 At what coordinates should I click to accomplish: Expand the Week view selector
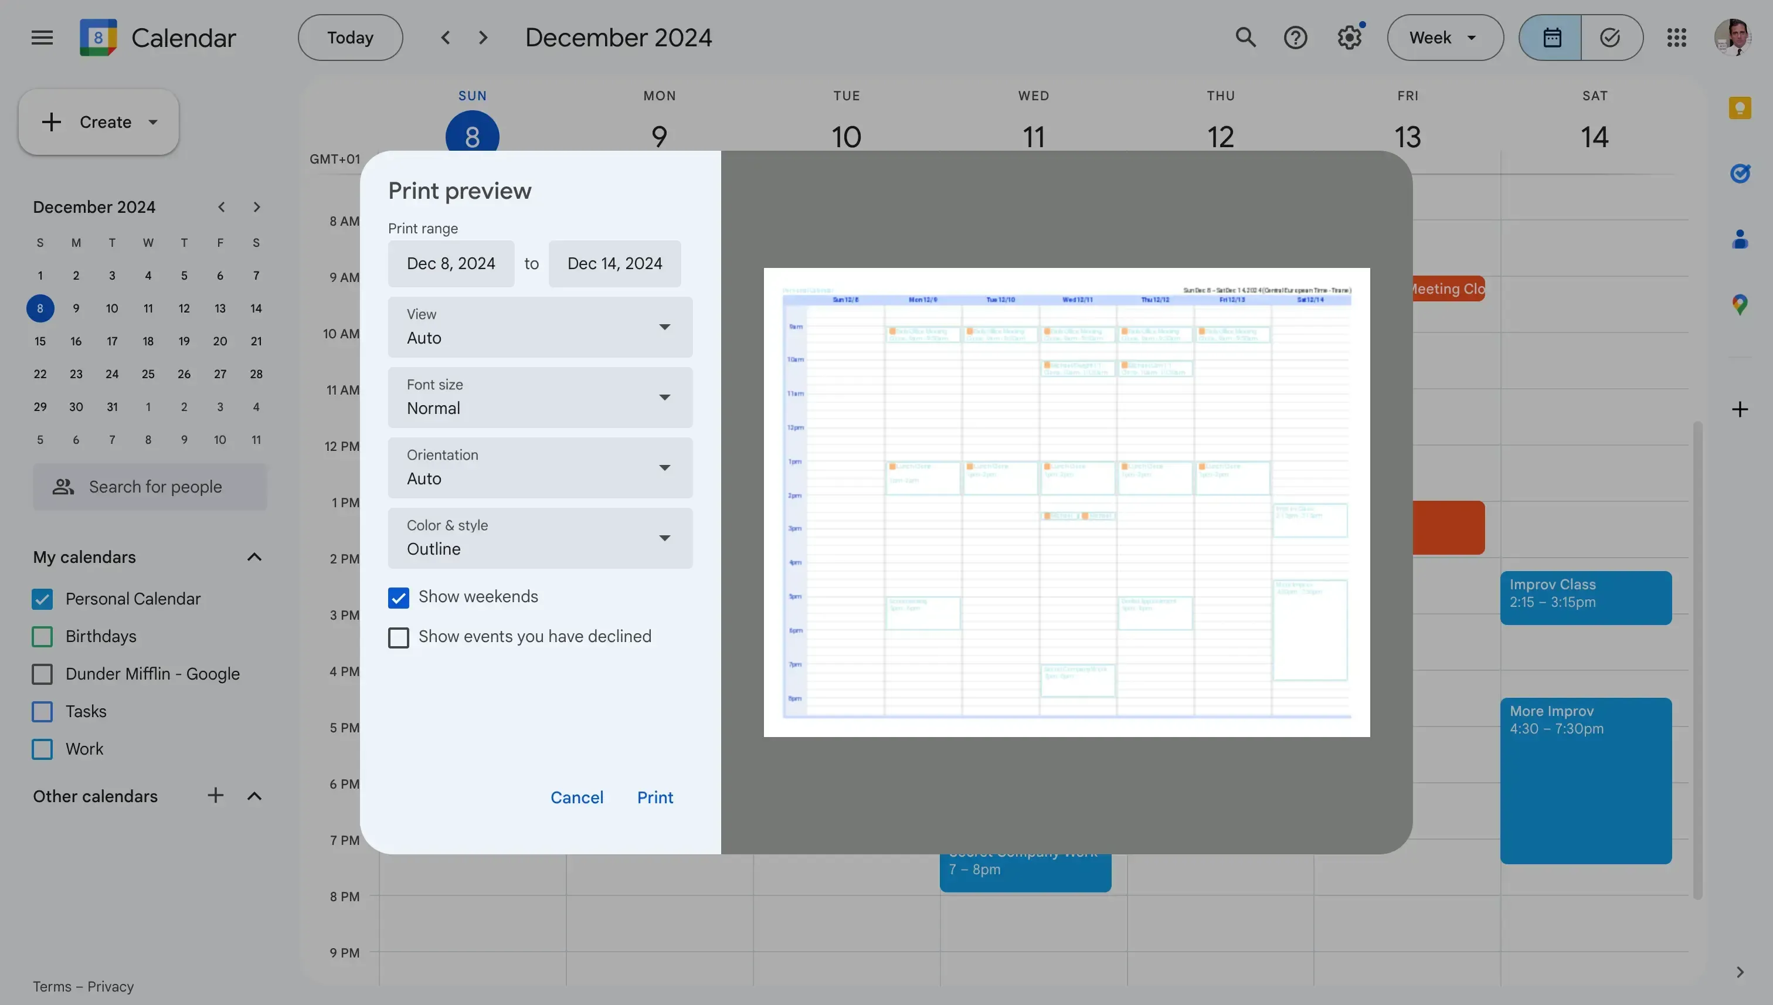click(1445, 38)
